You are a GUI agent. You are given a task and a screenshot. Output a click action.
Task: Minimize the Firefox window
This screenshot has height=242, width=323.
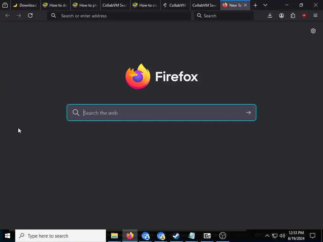pos(287,5)
